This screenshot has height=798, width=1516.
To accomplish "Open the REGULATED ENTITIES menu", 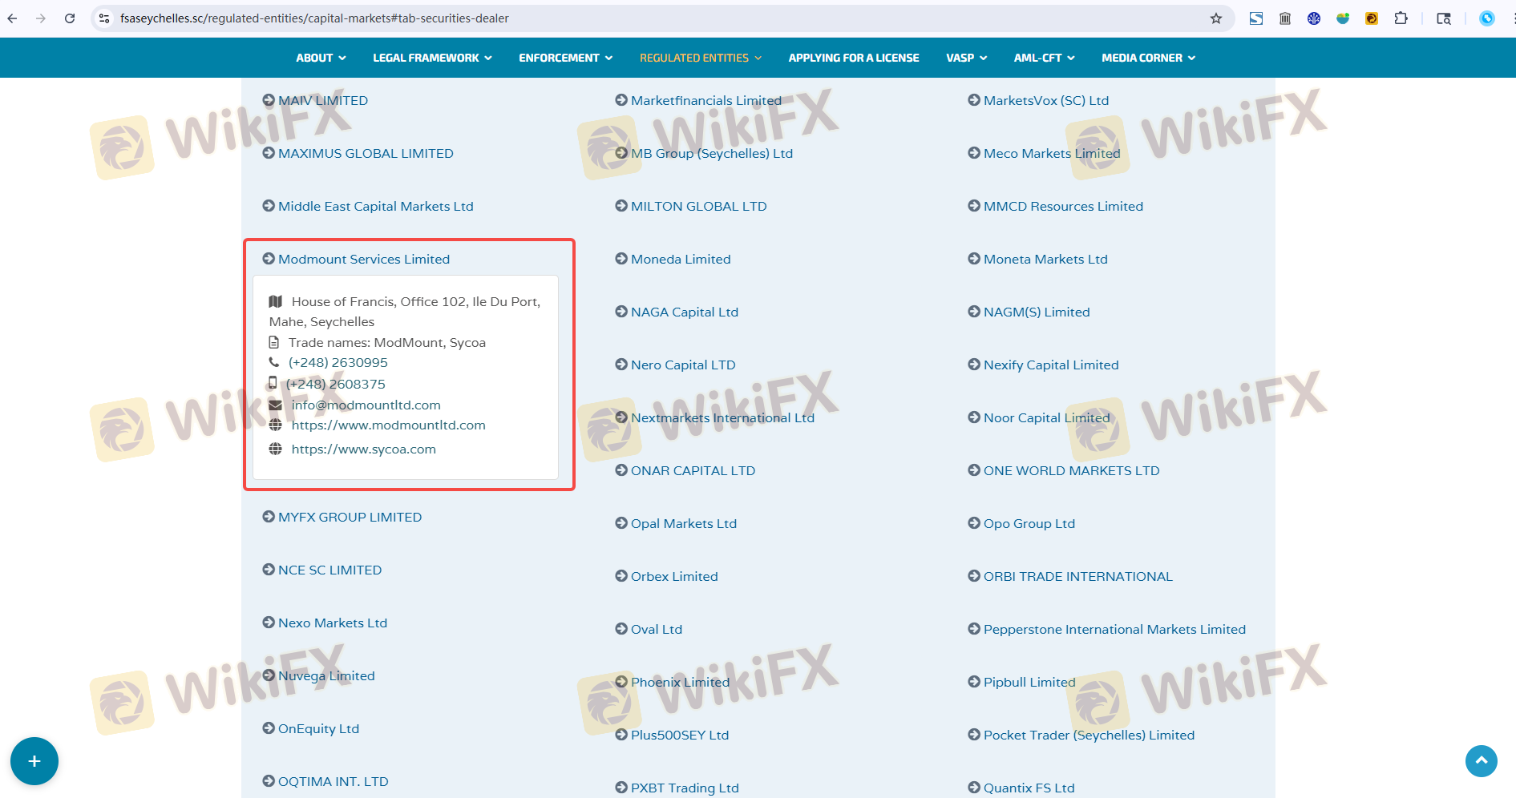I will (x=700, y=58).
